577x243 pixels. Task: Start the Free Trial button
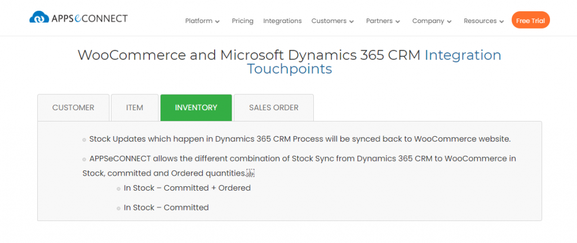[x=531, y=20]
